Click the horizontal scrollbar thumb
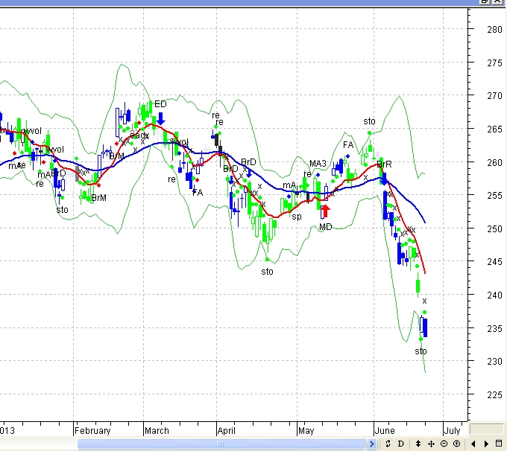The height and width of the screenshot is (451, 507). coord(222,444)
